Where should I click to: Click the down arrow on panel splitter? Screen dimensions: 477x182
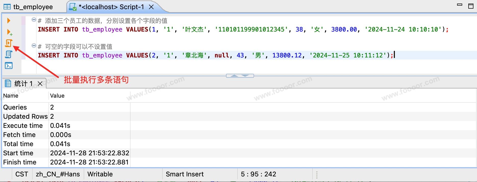point(245,76)
